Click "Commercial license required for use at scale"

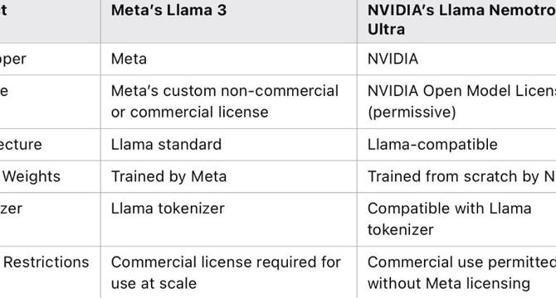229,272
